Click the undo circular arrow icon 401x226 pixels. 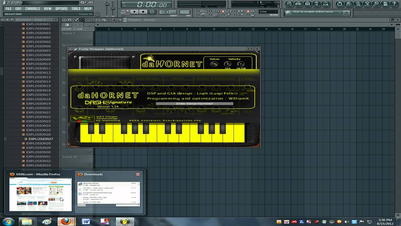tap(340, 4)
